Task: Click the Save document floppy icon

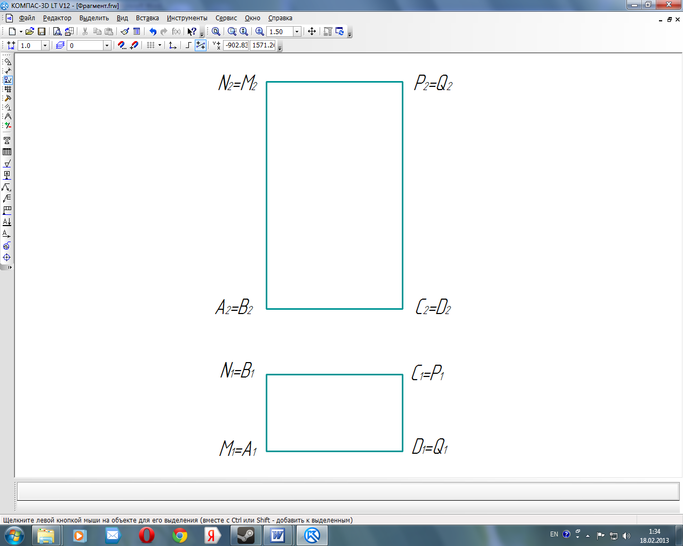Action: tap(42, 32)
